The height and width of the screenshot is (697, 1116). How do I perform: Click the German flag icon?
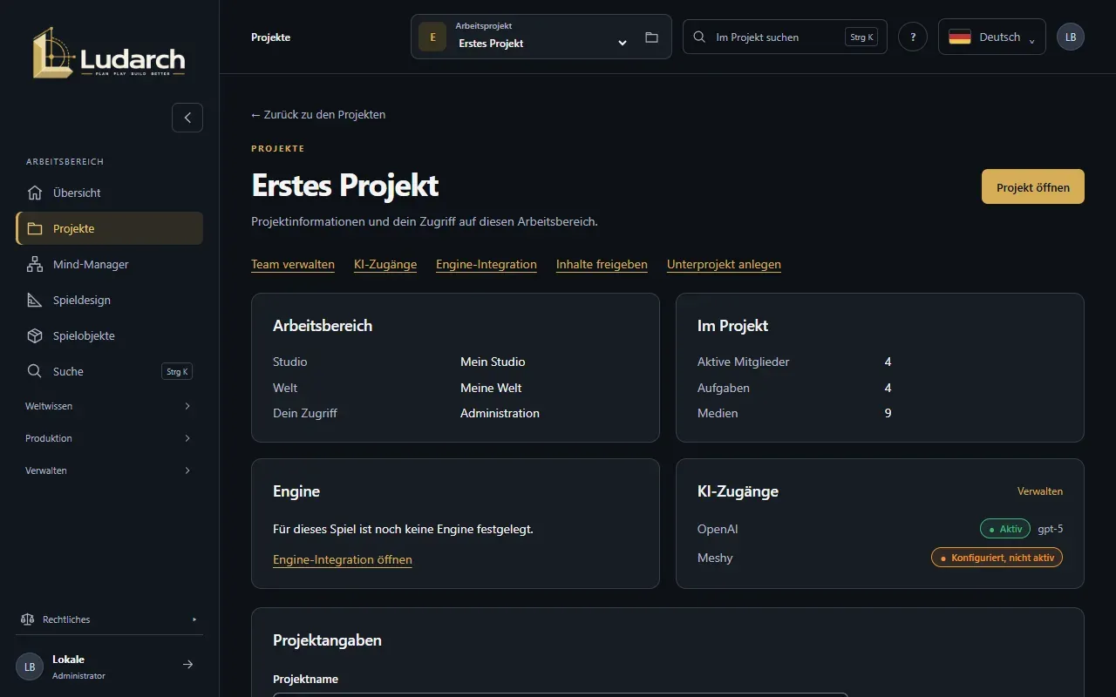[x=960, y=37]
